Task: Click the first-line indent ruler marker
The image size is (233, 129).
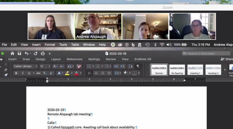Action: pyautogui.click(x=47, y=78)
